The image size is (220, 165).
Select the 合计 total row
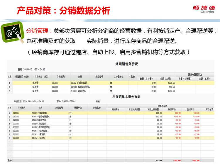(111, 161)
